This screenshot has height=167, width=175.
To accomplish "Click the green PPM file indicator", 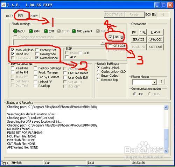I will [31, 31].
